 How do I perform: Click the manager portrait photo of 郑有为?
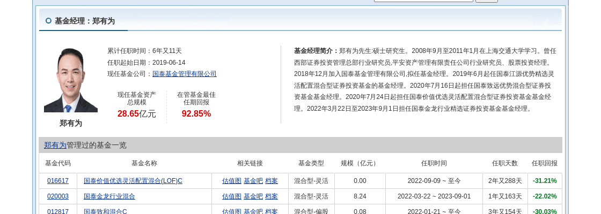70,80
